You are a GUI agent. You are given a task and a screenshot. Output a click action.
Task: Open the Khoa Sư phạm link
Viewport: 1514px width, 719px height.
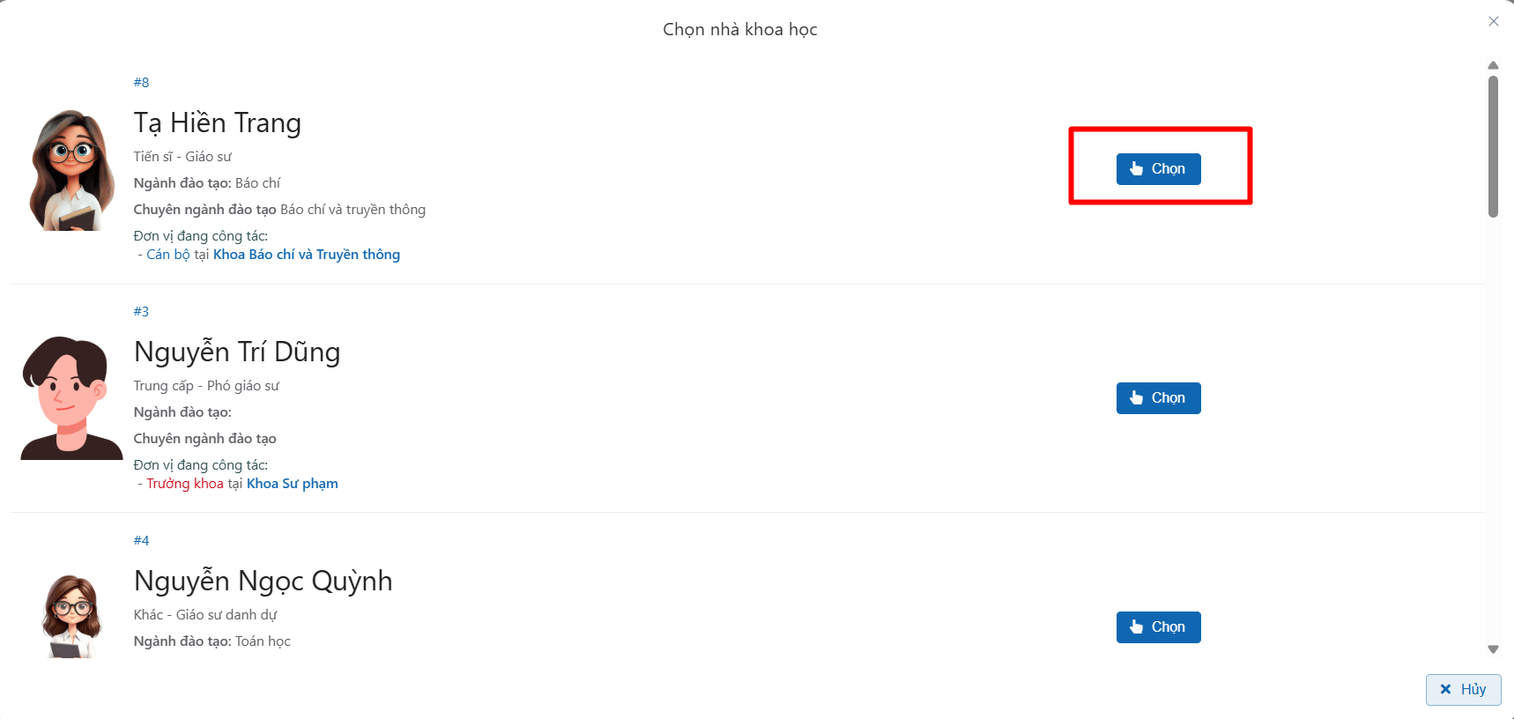(x=292, y=484)
